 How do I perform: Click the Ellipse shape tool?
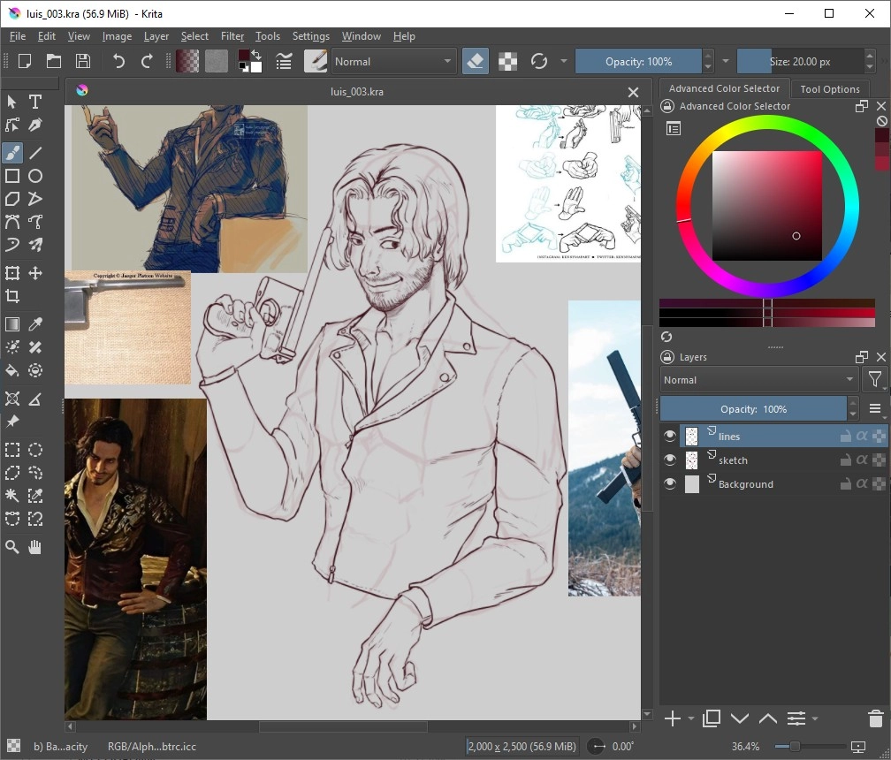pos(35,176)
